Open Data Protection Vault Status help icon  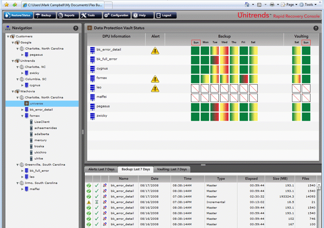(316, 28)
